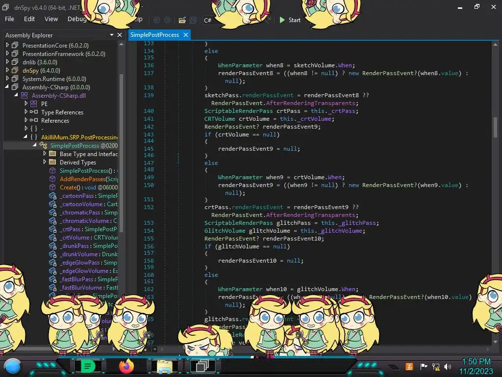
Task: Click the Type References node icon
Action: click(34, 112)
